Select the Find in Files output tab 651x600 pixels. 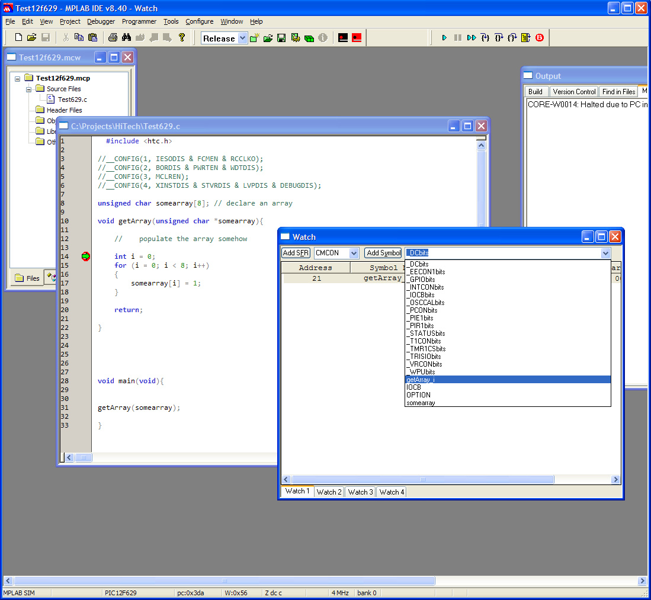point(618,92)
